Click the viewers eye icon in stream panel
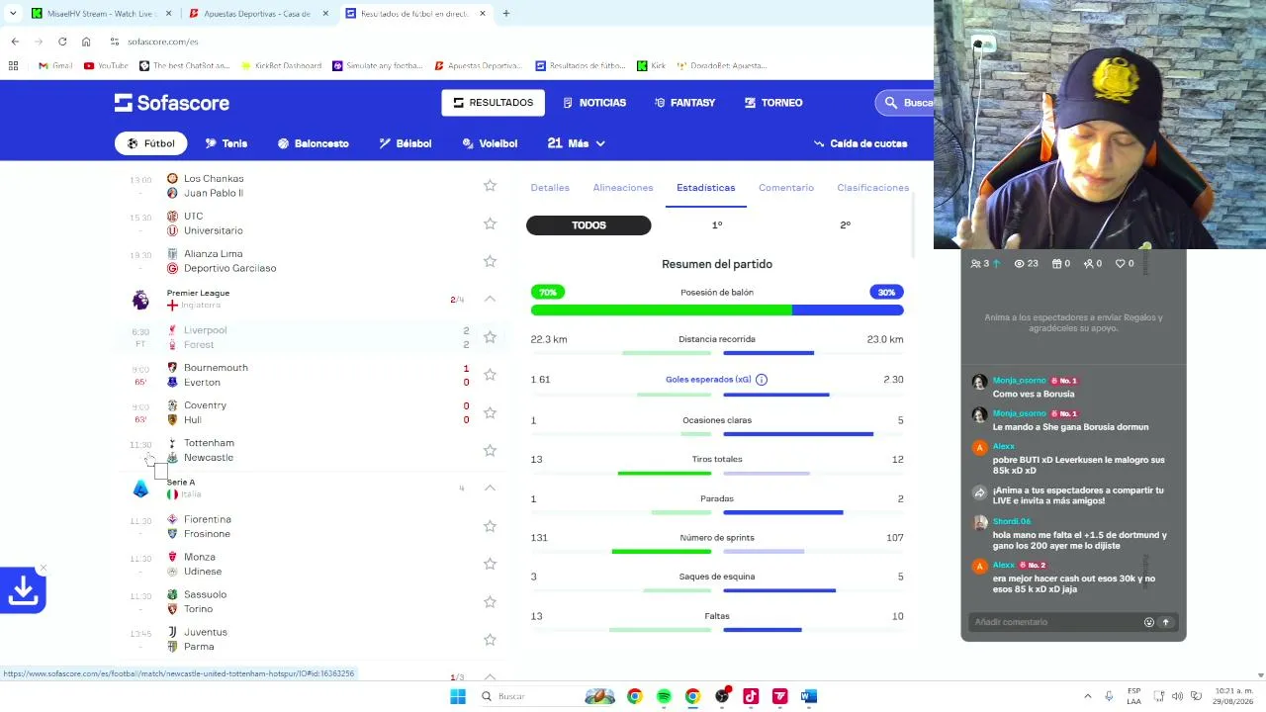The height and width of the screenshot is (712, 1266). click(x=1019, y=264)
